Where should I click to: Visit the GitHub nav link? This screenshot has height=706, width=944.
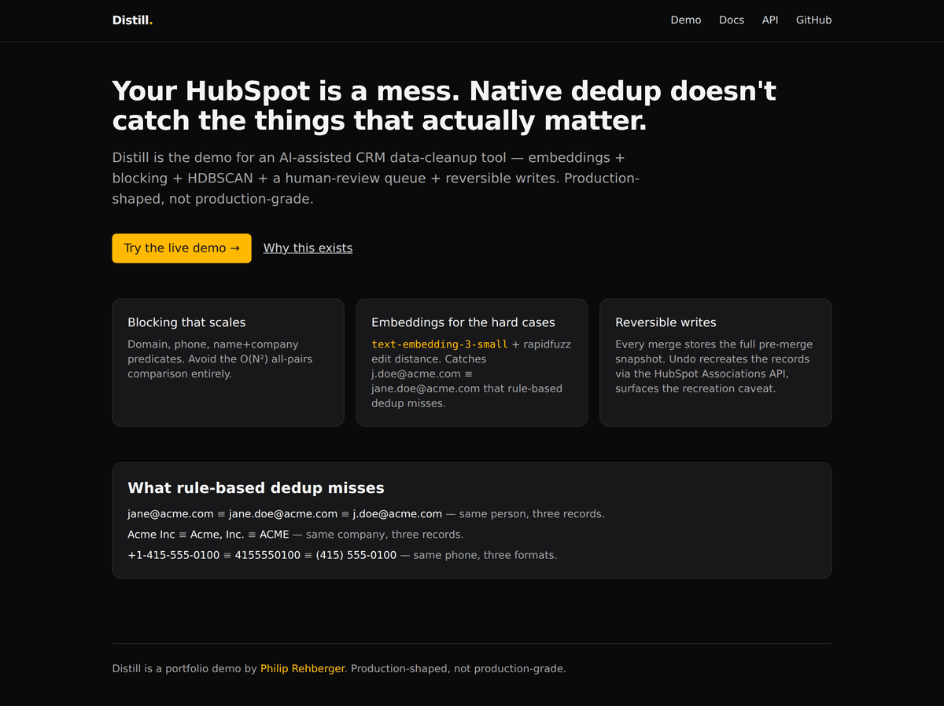(x=813, y=20)
